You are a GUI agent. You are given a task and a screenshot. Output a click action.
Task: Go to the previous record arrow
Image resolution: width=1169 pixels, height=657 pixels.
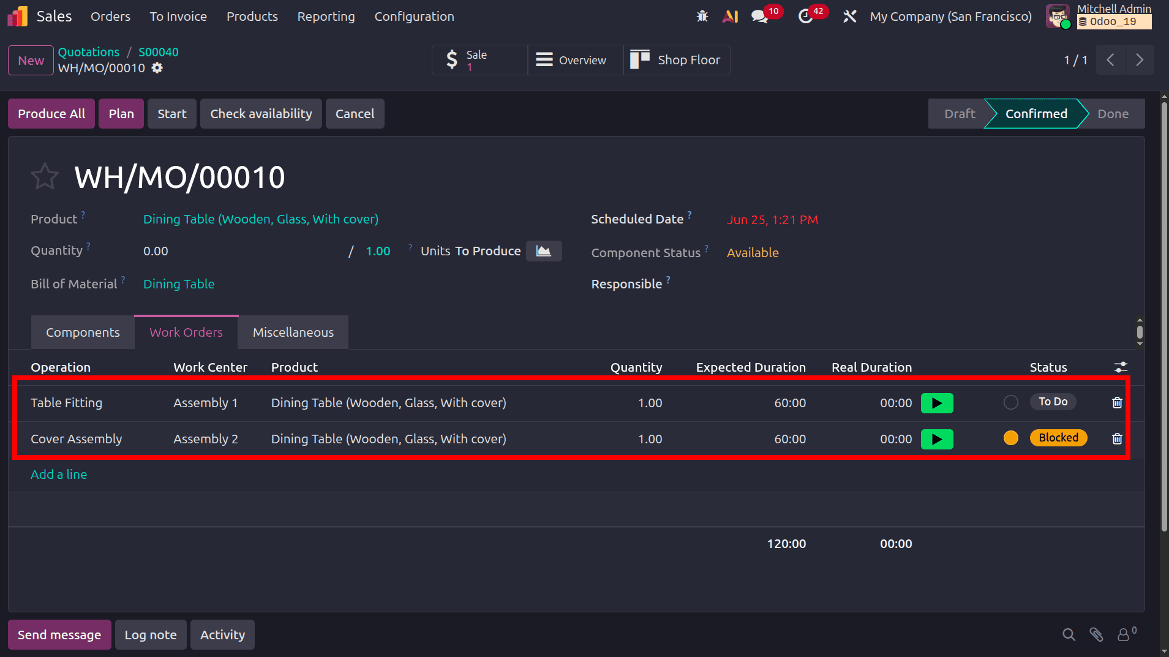point(1110,60)
